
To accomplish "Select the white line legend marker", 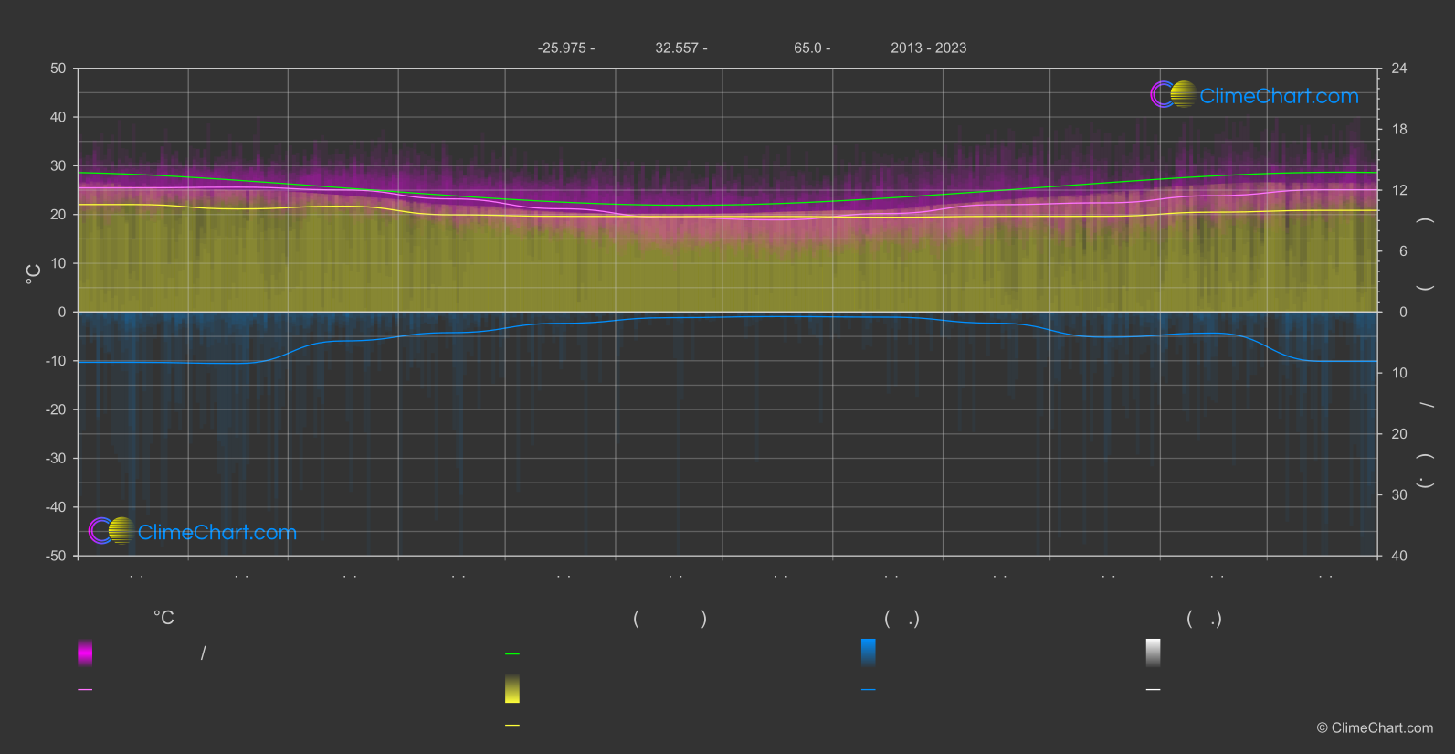I will [x=1154, y=690].
